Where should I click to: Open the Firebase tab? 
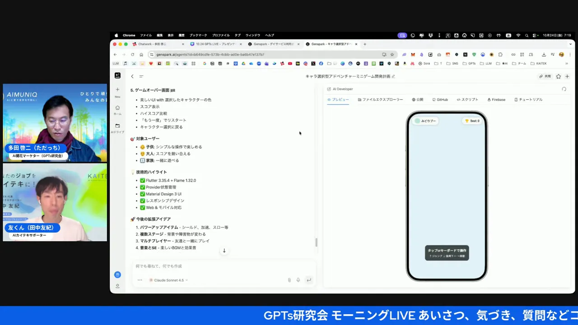(x=496, y=100)
